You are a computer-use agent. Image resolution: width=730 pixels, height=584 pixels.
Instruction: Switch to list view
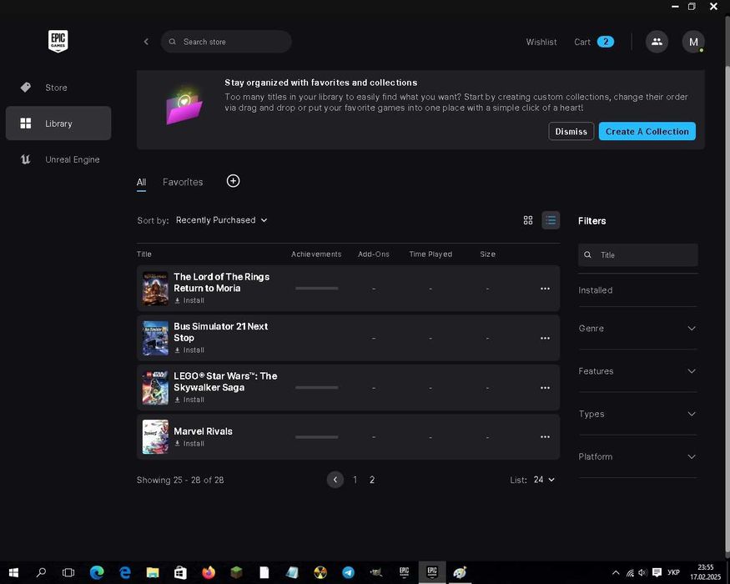click(551, 220)
